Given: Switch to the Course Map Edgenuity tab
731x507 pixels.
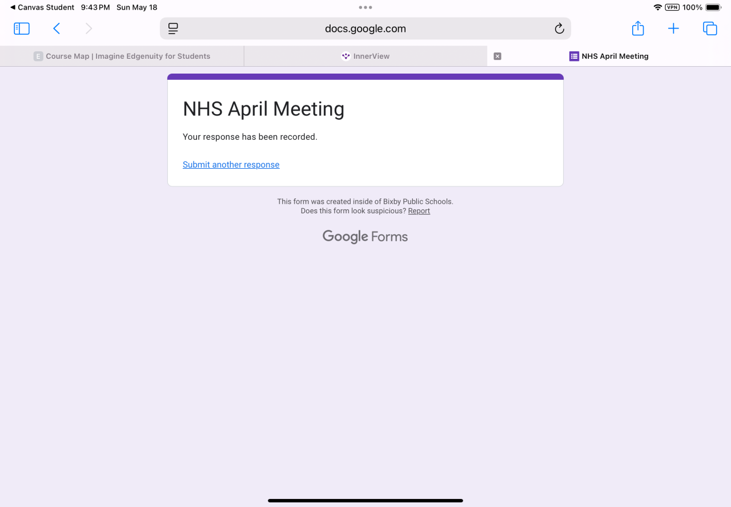Looking at the screenshot, I should coord(122,56).
